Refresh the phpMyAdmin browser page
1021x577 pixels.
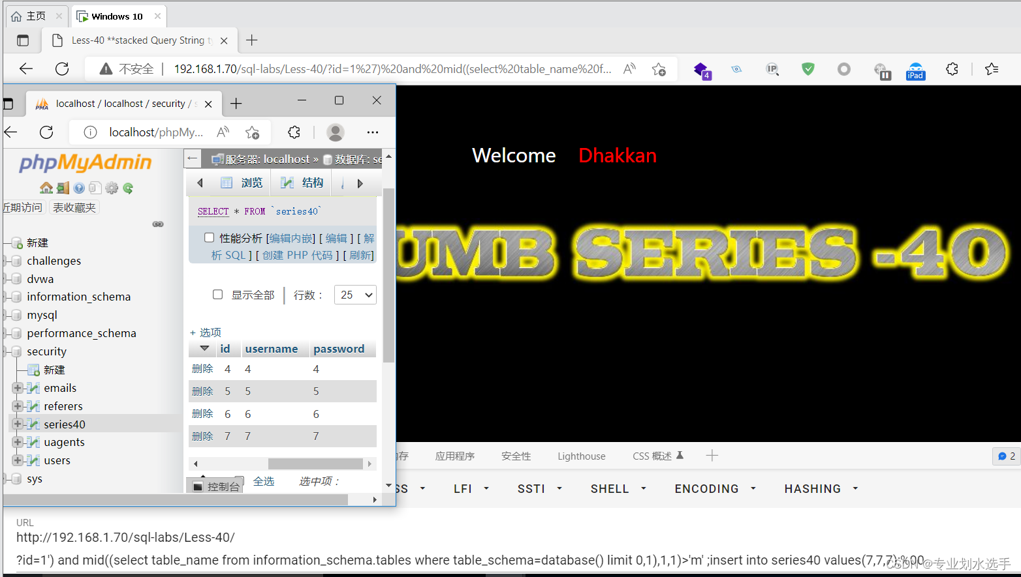(46, 132)
